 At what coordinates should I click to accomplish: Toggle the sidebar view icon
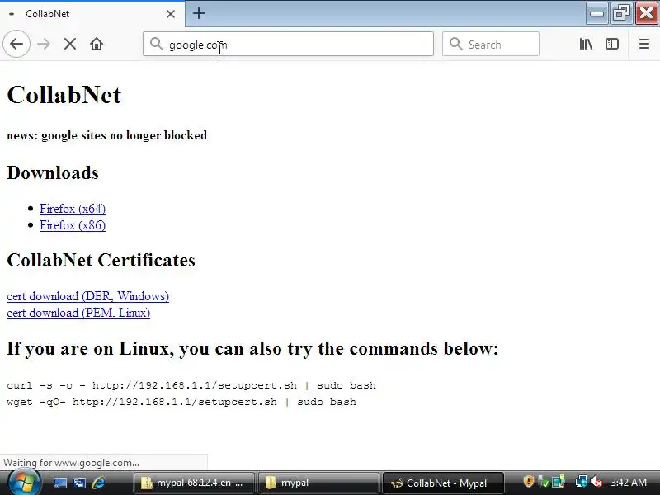tap(612, 44)
